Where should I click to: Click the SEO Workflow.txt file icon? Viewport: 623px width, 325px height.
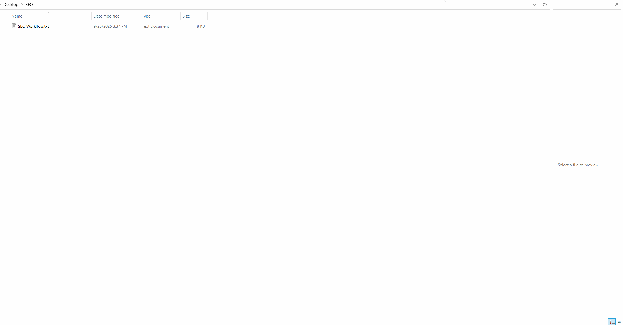coord(14,26)
